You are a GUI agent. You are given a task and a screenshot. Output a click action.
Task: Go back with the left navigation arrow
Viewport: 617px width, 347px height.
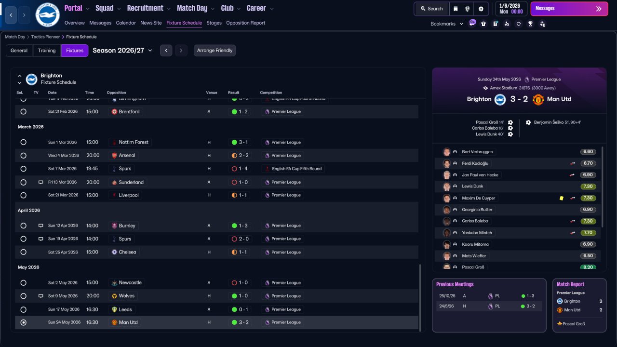(11, 15)
